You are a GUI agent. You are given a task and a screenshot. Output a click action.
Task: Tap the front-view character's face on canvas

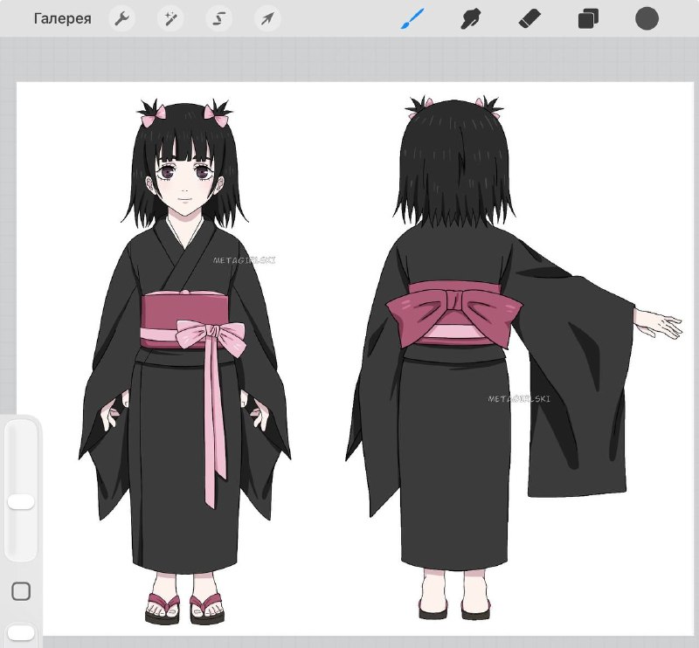[186, 181]
